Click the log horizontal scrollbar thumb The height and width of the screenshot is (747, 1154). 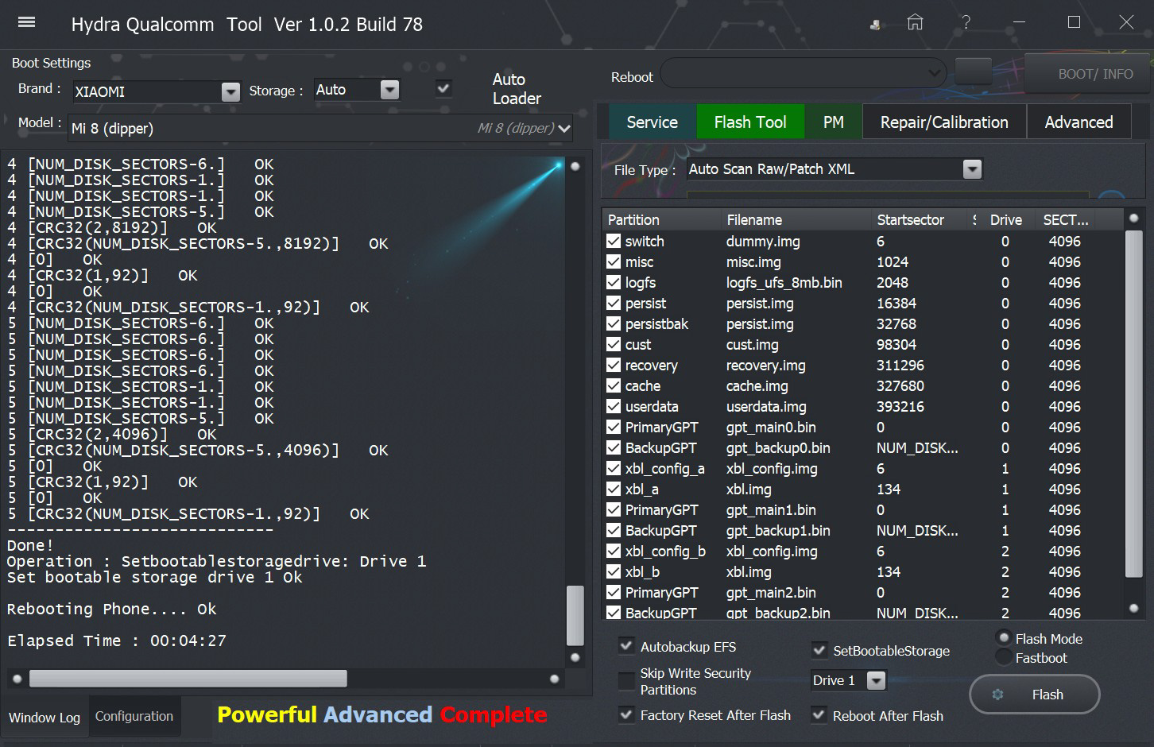pos(188,678)
